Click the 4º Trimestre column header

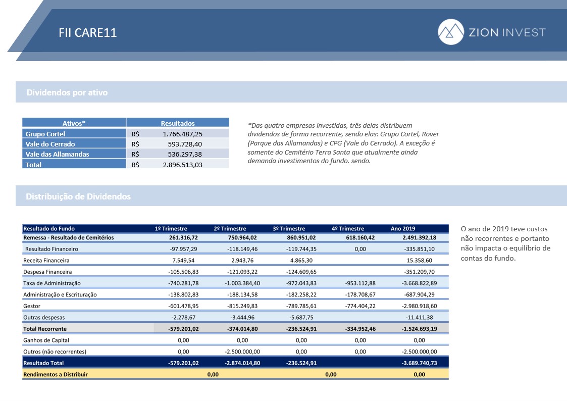[348, 228]
